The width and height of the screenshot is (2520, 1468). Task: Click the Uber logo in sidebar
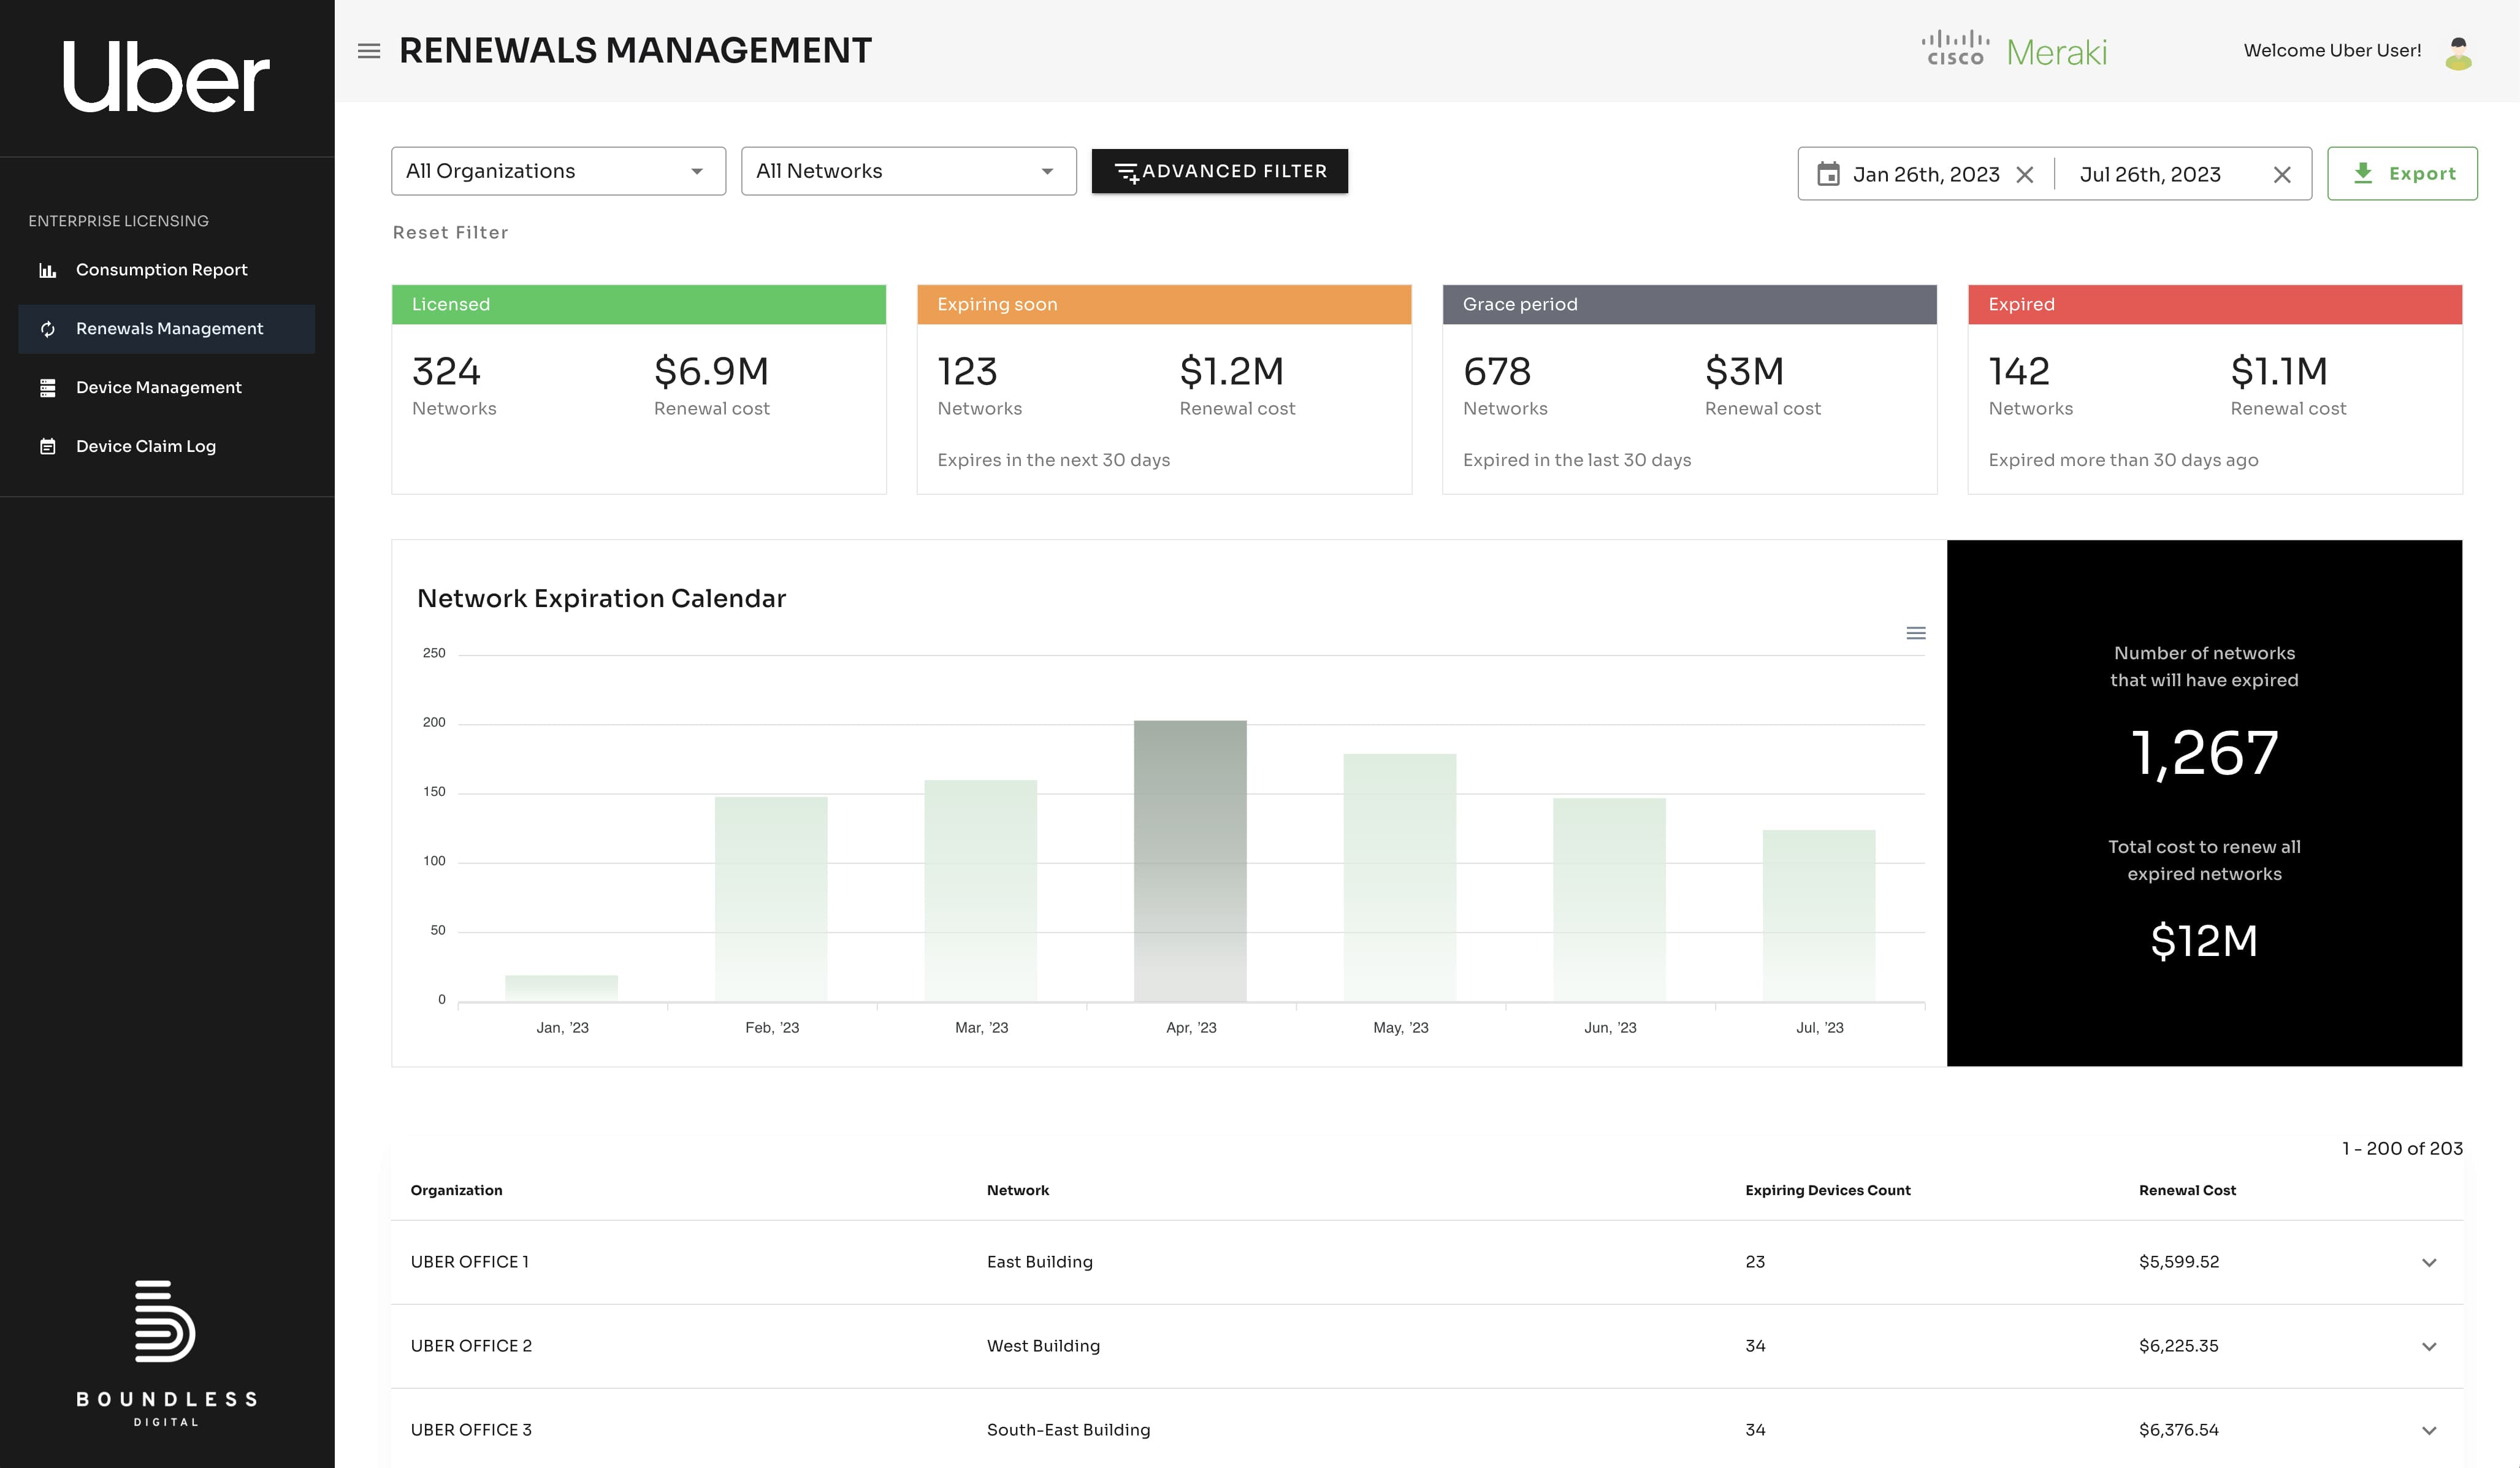click(x=166, y=77)
